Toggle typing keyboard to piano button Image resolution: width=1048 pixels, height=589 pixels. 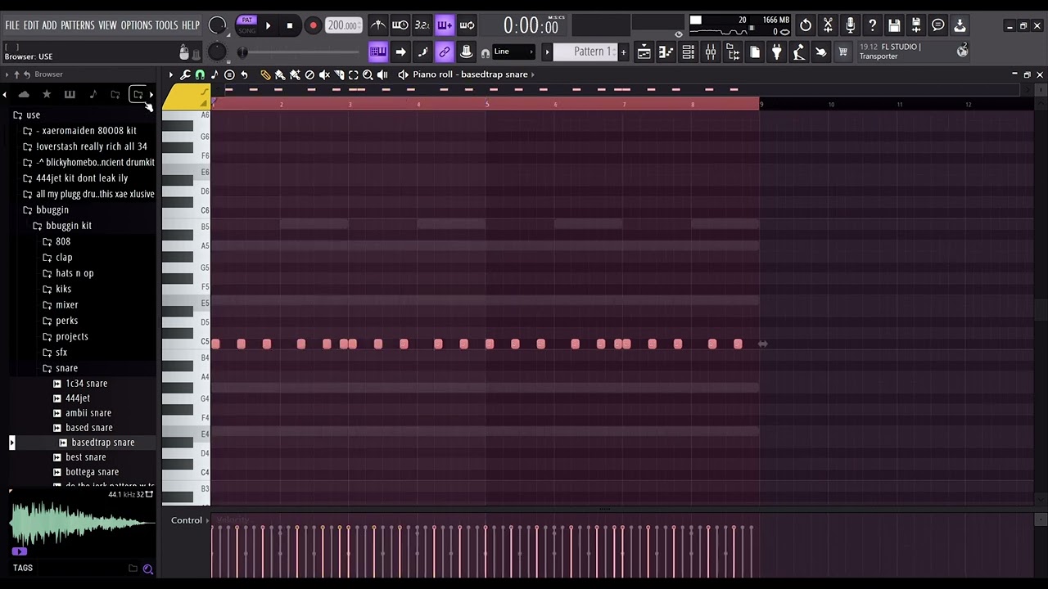(377, 52)
